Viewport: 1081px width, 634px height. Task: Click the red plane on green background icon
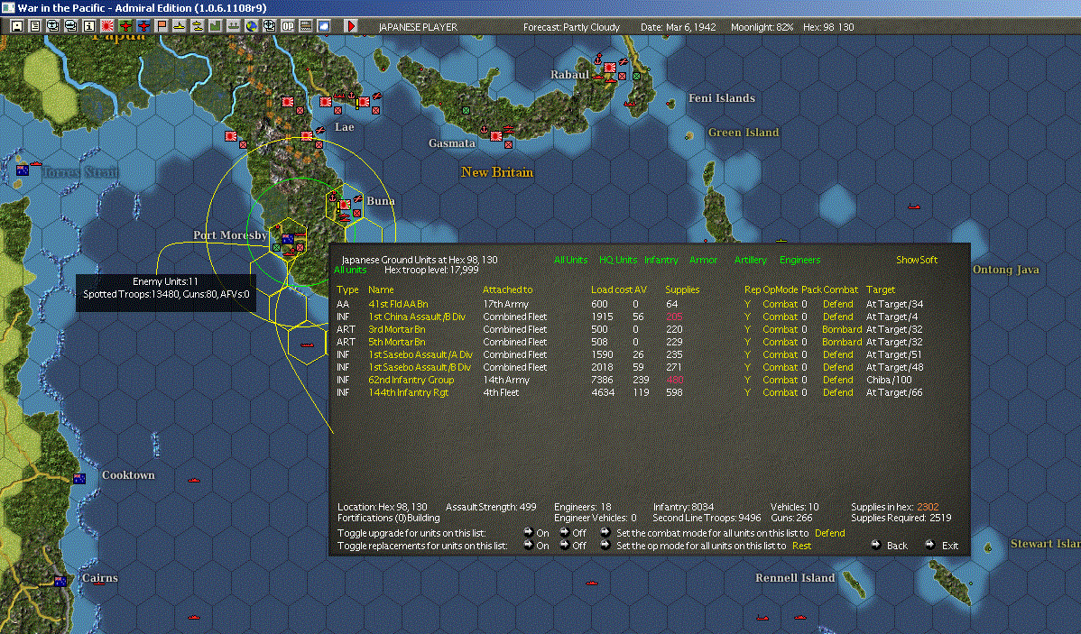point(125,26)
